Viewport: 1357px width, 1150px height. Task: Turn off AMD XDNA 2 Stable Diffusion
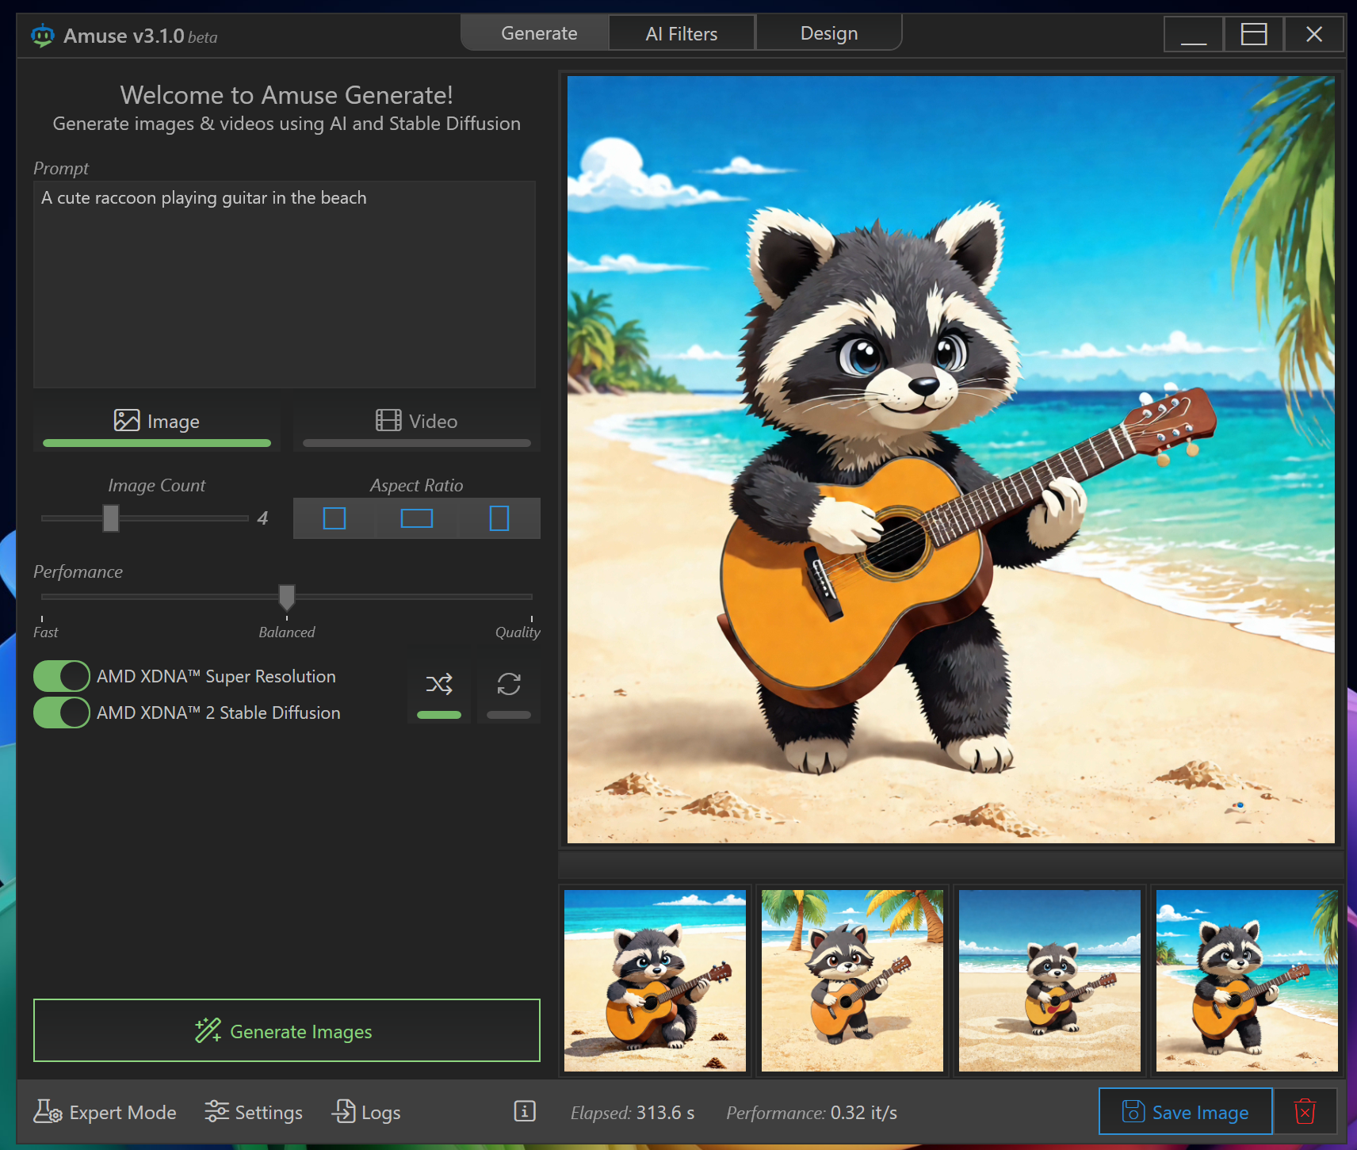point(62,713)
